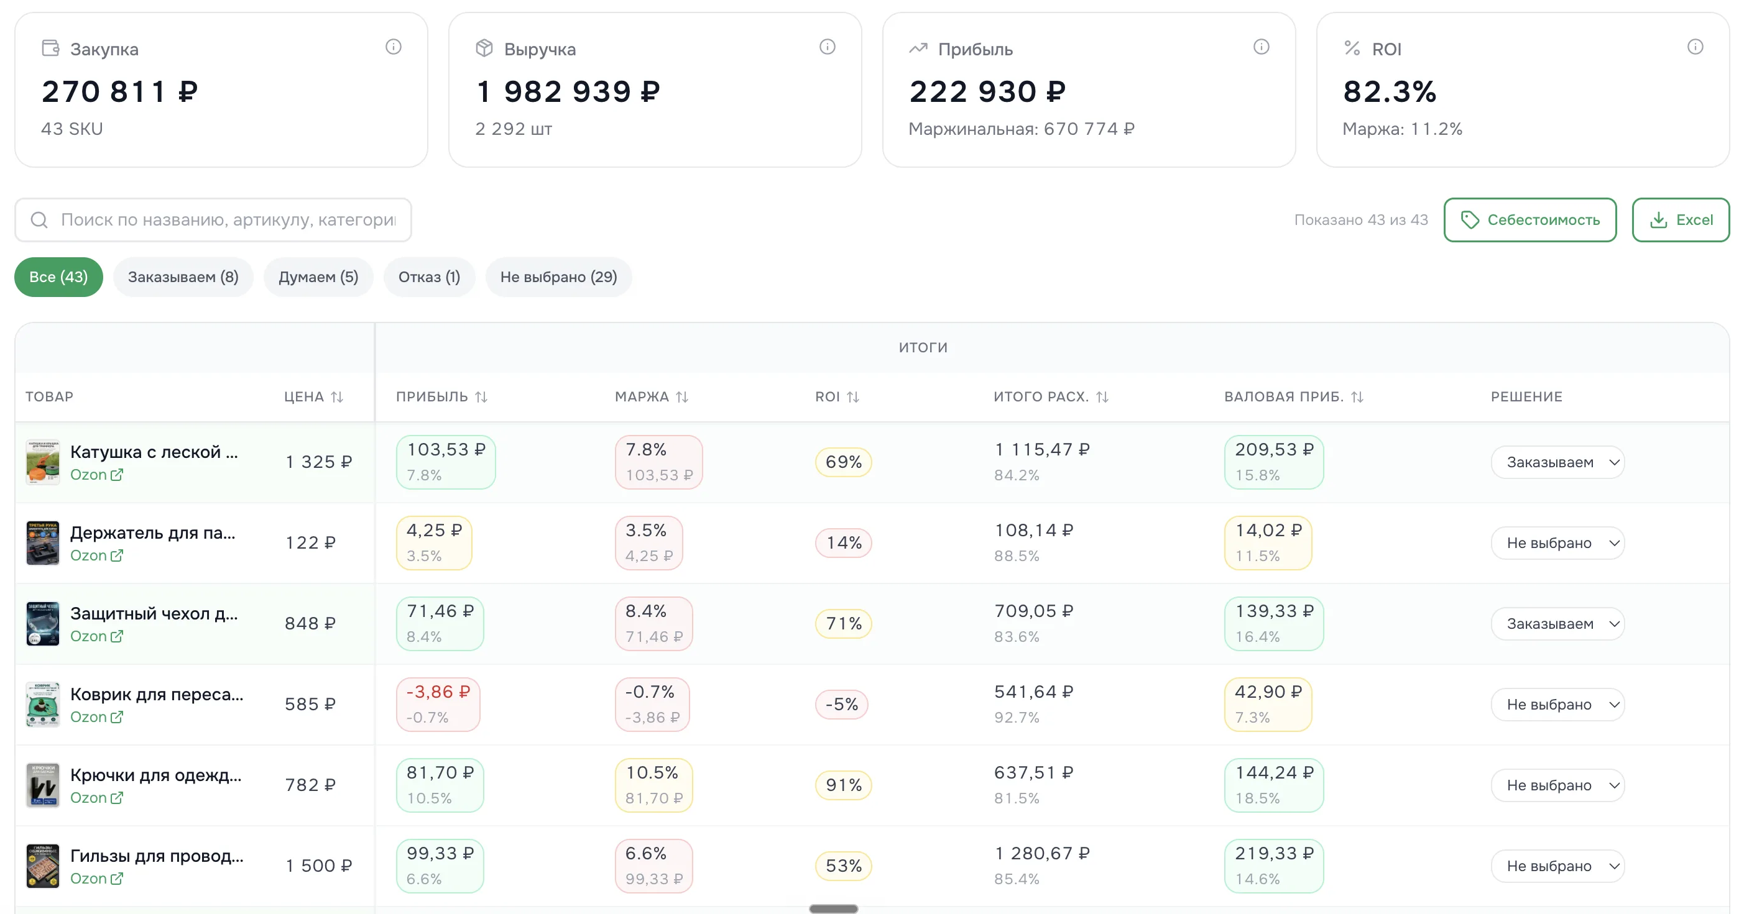
Task: Open decision dropdown for Коврик для переса...
Action: tap(1558, 704)
